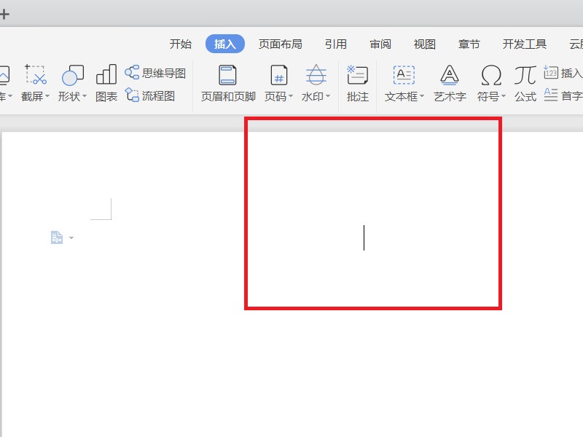This screenshot has height=437, width=583.
Task: Open a new tab with plus button
Action: (x=4, y=15)
